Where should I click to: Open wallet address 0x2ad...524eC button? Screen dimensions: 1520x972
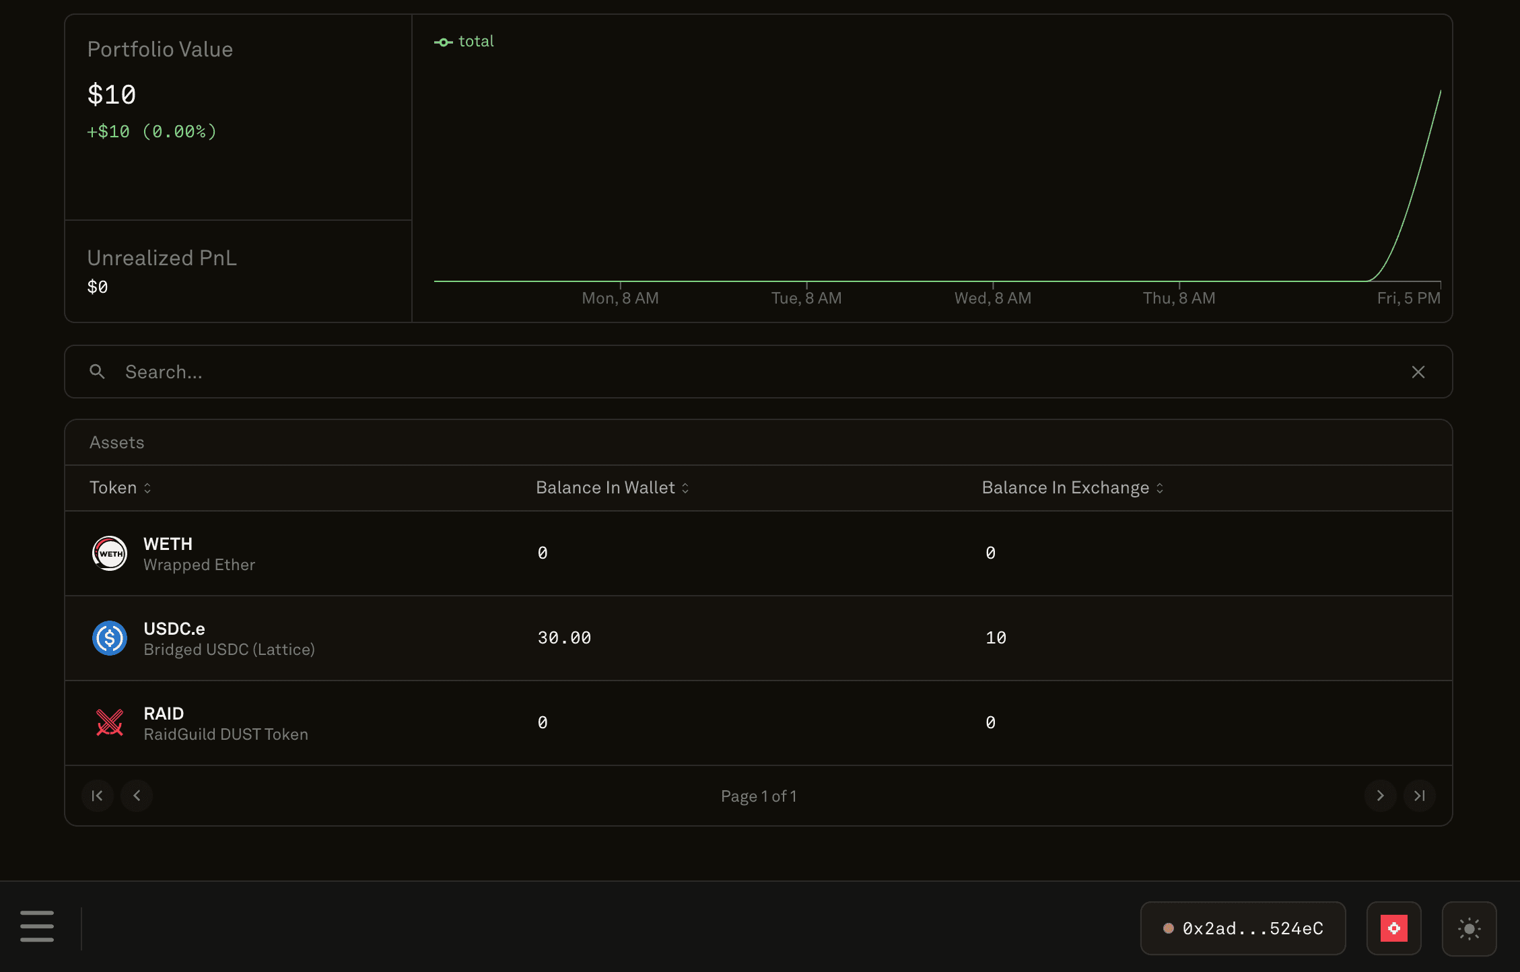click(1243, 928)
